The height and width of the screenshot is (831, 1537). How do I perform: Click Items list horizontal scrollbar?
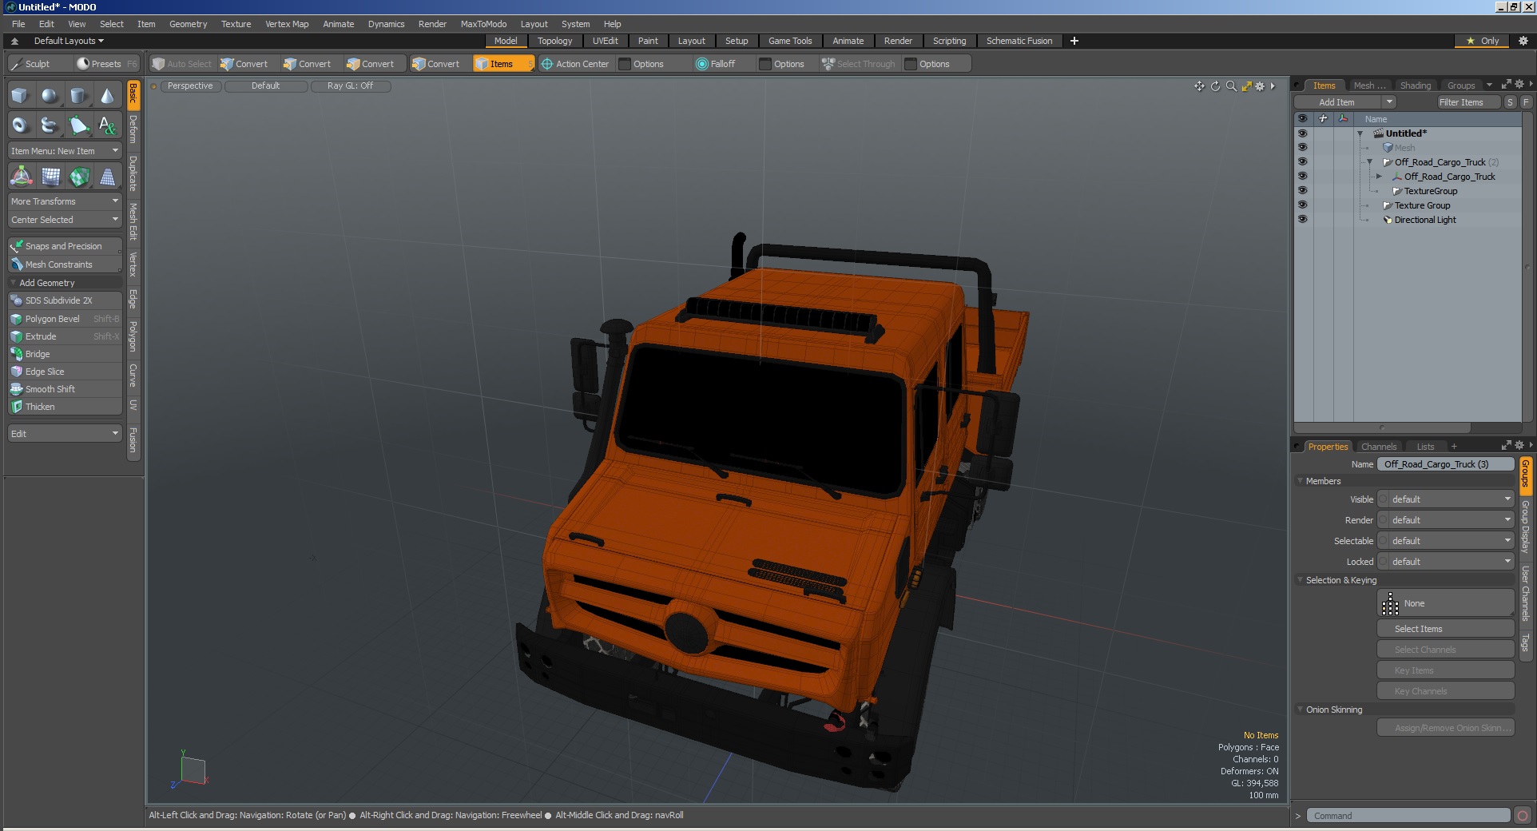pos(1383,427)
